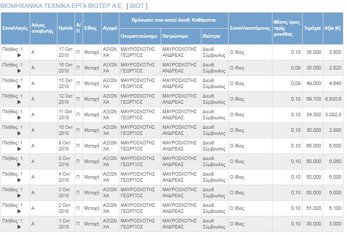Select the value amount 4.640
This screenshot has width=348, height=234.
click(335, 84)
